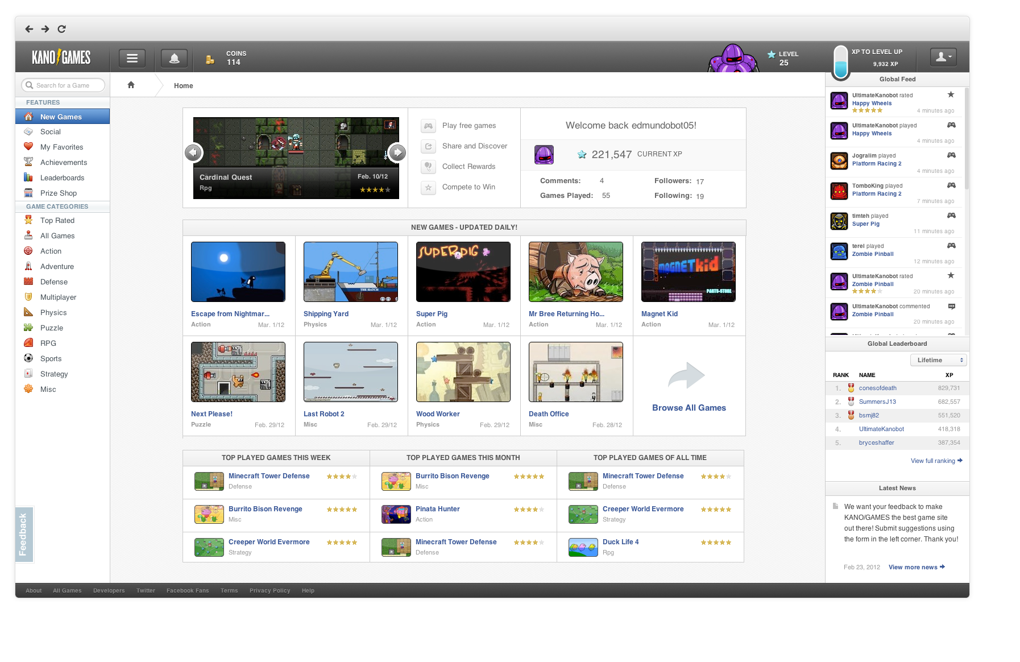Click the Global Feed scrollbar
This screenshot has width=1020, height=662.
[967, 139]
